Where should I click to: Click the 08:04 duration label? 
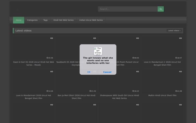click(136, 58)
